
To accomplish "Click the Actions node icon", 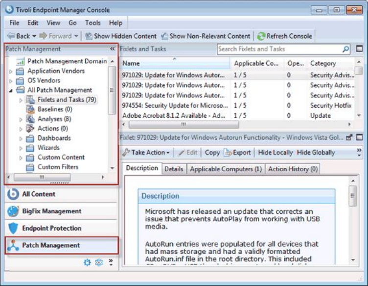I will 30,129.
